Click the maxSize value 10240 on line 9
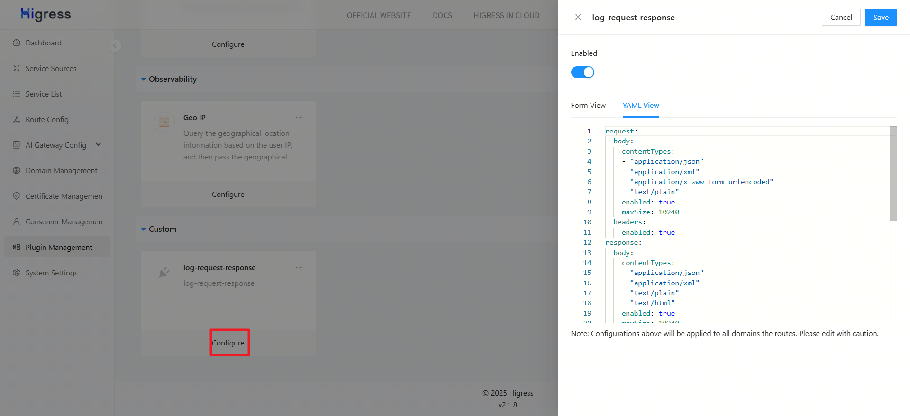The image size is (910, 416). (x=669, y=212)
